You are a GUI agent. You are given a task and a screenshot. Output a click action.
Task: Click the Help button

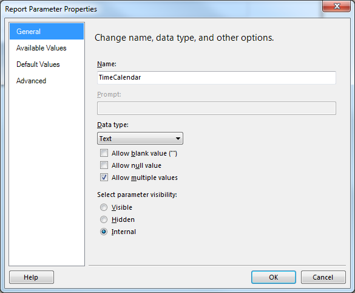[32, 277]
